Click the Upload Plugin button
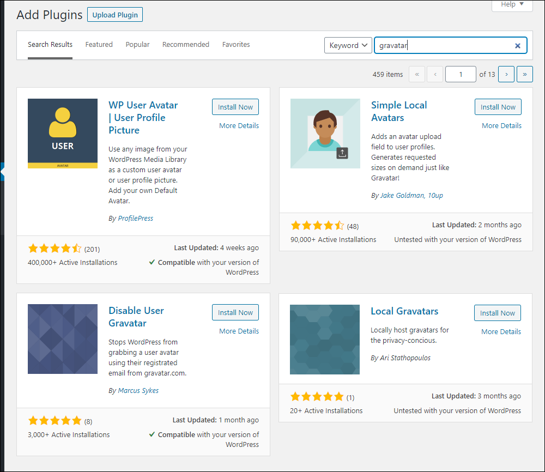Screen dimensions: 545x472 (x=115, y=15)
